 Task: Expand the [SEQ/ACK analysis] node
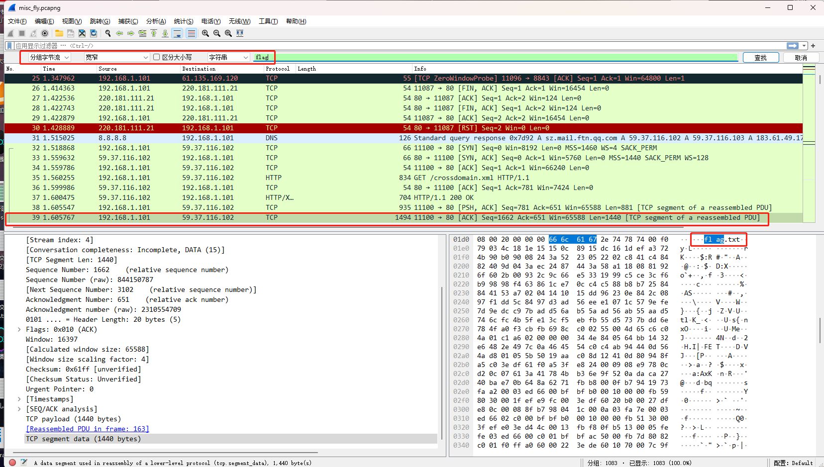(x=19, y=409)
